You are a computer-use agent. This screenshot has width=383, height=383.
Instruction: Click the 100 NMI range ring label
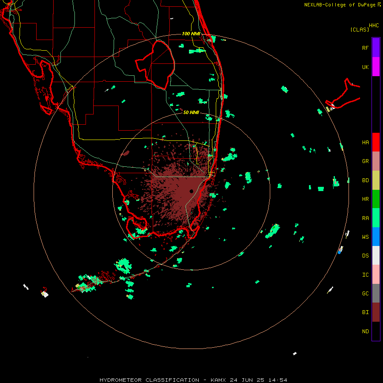pos(191,34)
